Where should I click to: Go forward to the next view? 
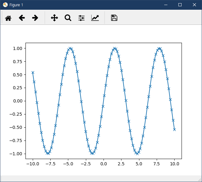[x=35, y=18]
